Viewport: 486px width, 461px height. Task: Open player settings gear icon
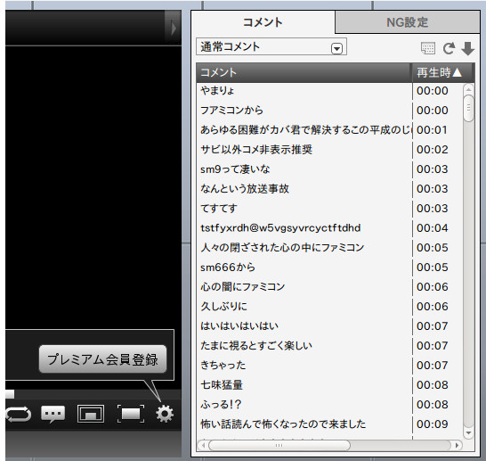tap(165, 414)
